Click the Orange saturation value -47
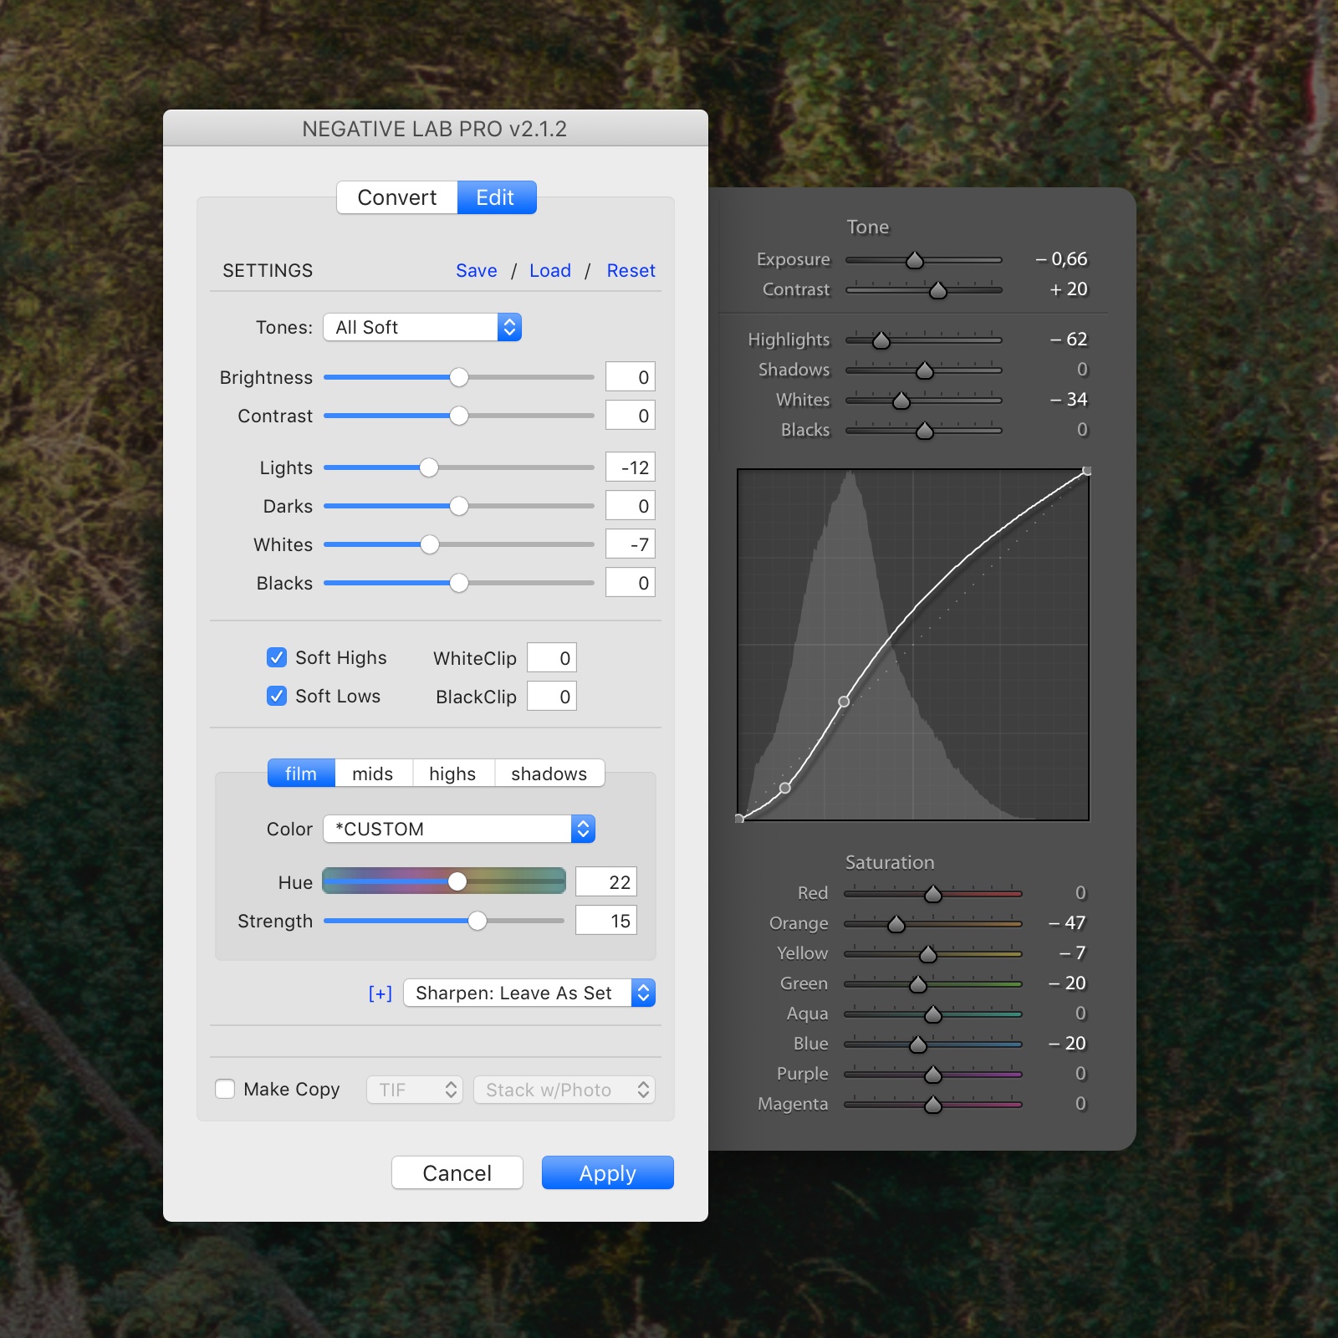This screenshot has width=1338, height=1338. tap(1067, 923)
